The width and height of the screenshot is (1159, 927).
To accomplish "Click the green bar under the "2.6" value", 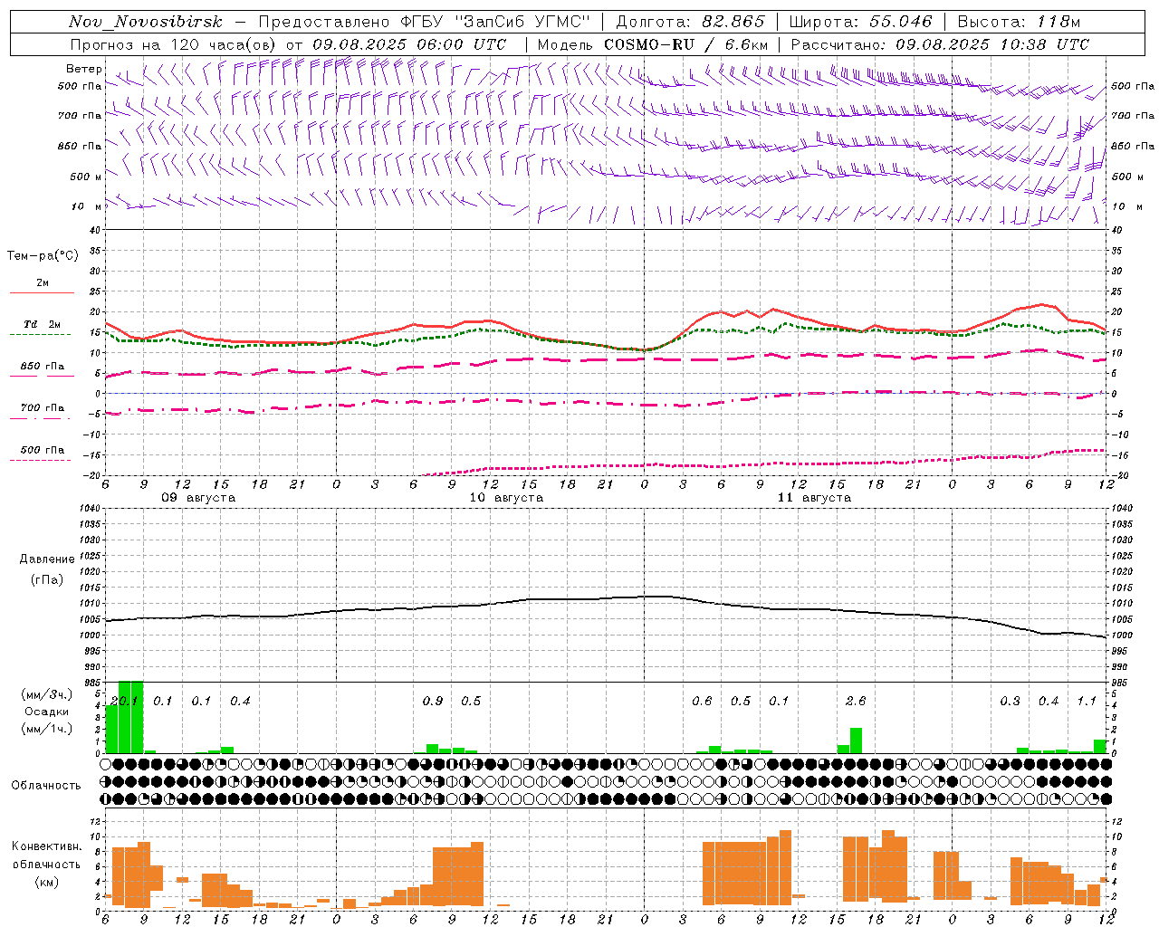I will (x=856, y=741).
